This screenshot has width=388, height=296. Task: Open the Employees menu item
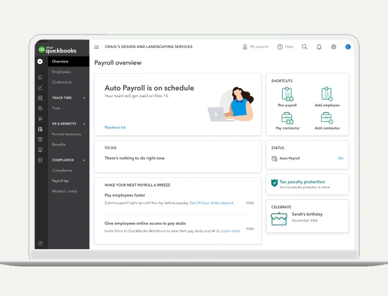(x=61, y=72)
